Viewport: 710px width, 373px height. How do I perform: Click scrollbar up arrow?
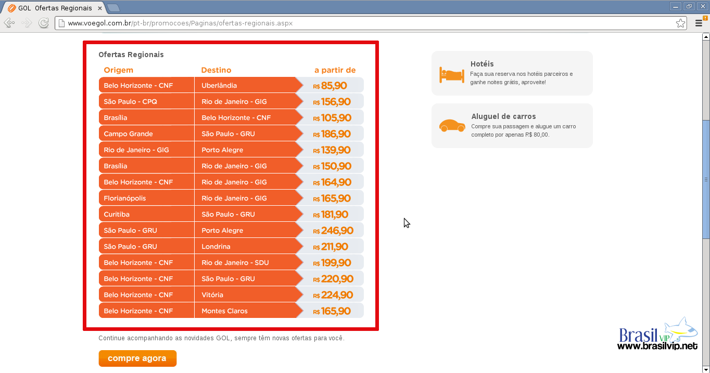(706, 37)
